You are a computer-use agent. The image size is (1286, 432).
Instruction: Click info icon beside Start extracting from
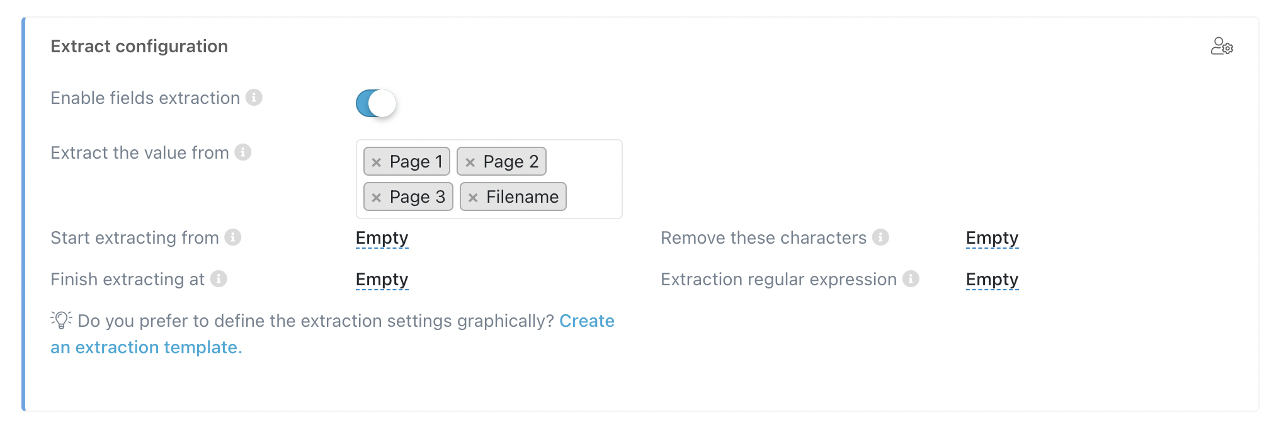pyautogui.click(x=233, y=238)
